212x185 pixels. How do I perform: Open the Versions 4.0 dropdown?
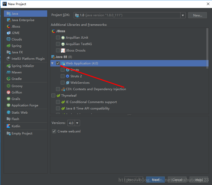click(x=77, y=123)
